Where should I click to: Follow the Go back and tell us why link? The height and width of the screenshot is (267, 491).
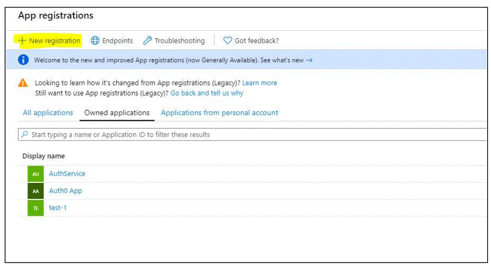coord(207,93)
